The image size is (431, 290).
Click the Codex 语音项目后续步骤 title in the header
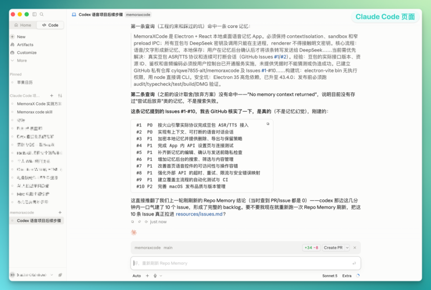(101, 15)
